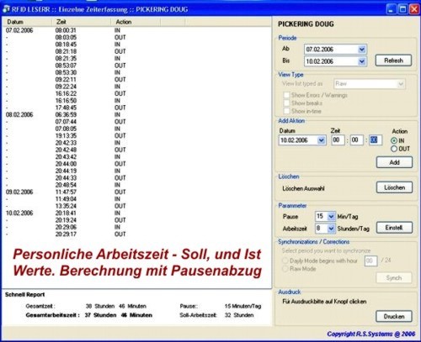Open the Ab start date dropdown
The image size is (421, 342).
coord(362,50)
